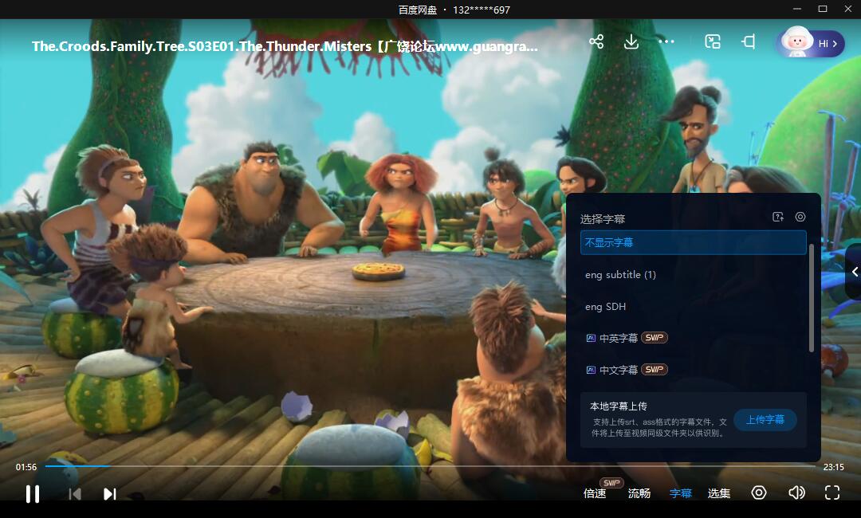Skip to the next episode
The height and width of the screenshot is (518, 861).
(110, 494)
